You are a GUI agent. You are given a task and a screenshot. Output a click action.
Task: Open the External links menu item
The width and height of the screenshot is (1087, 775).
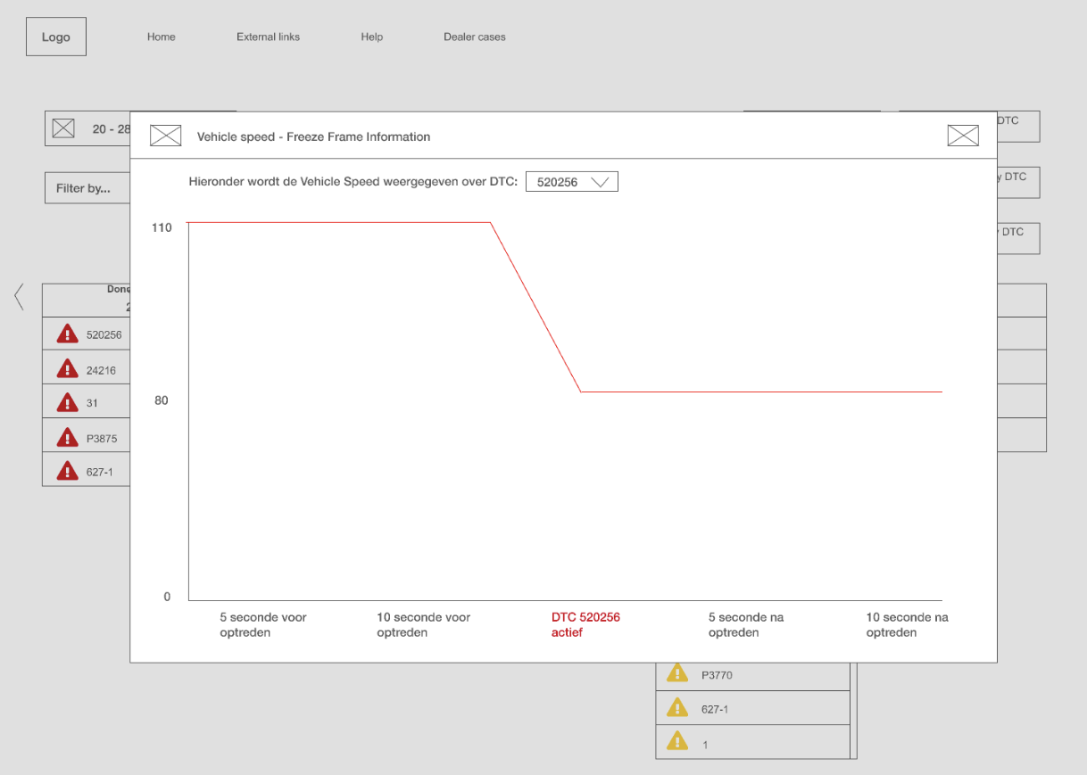tap(268, 37)
